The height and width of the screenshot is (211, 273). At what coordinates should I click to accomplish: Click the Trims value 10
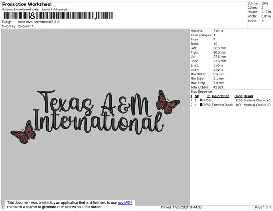(x=215, y=44)
